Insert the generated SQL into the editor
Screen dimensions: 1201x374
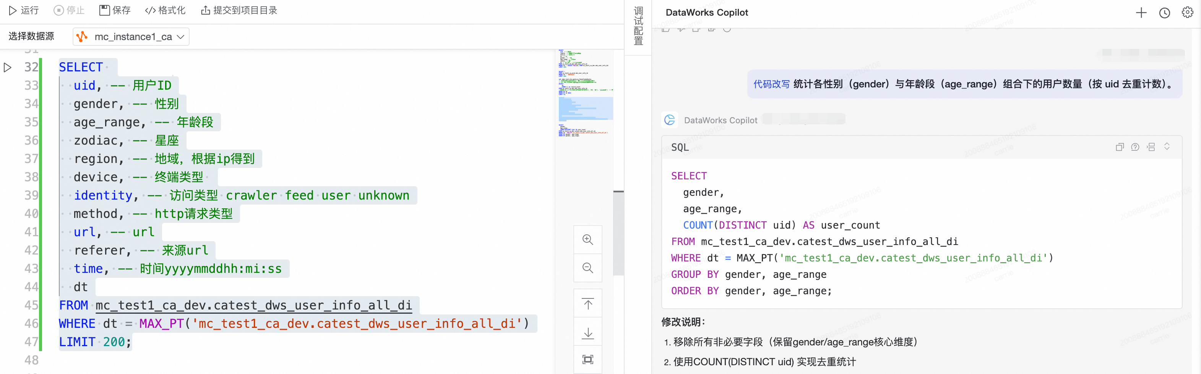click(1151, 147)
